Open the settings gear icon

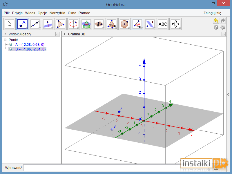click(x=223, y=27)
